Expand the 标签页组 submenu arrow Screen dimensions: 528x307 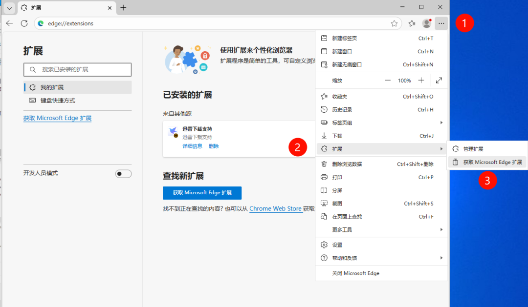click(441, 123)
